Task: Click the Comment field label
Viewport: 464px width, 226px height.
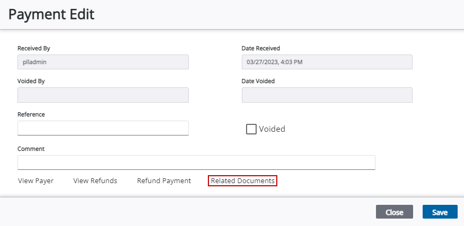Action: coord(31,149)
